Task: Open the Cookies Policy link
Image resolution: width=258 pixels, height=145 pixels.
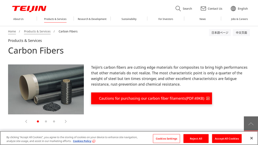Action: pyautogui.click(x=82, y=141)
